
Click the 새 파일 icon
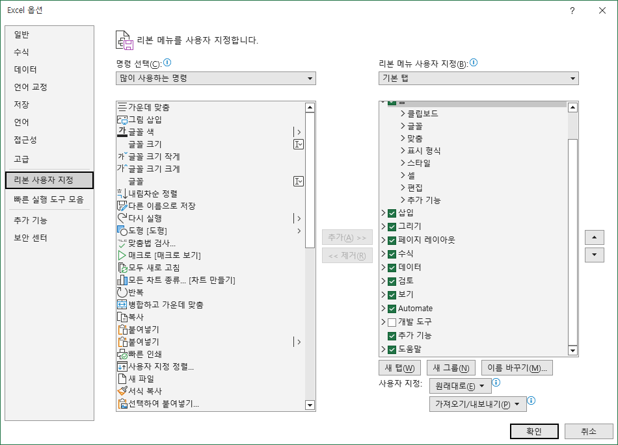coord(122,379)
